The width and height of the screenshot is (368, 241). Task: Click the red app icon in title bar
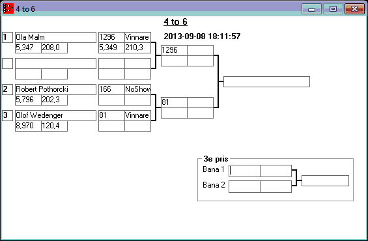[8, 8]
